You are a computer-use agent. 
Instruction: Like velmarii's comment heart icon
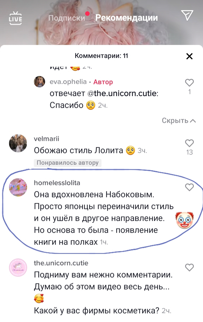coord(189,143)
